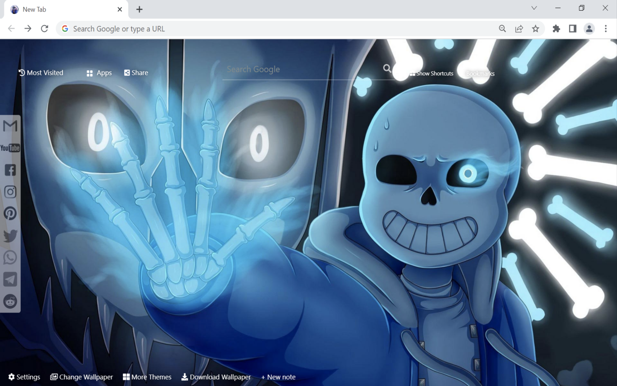Open the Apps menu

99,72
